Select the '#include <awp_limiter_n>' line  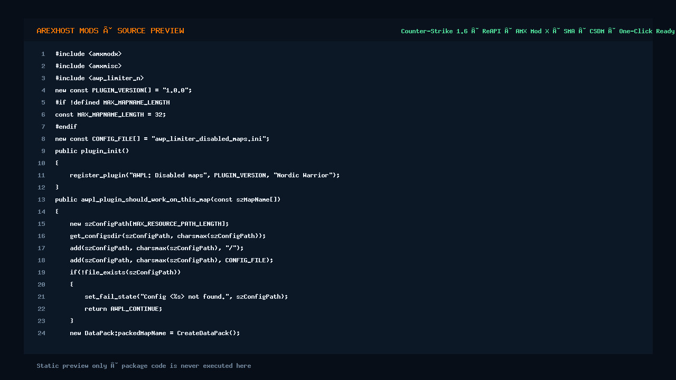pos(100,78)
